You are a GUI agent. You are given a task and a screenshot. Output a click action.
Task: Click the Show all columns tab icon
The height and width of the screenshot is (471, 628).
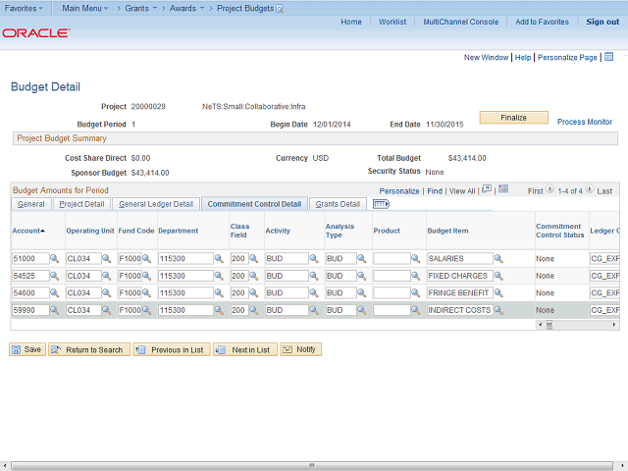pos(382,204)
